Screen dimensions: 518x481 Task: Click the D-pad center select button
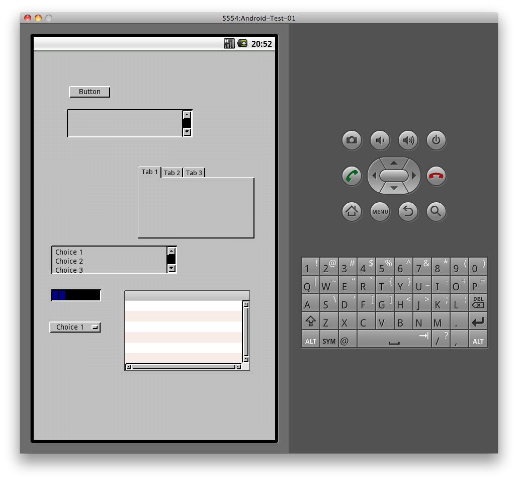394,176
